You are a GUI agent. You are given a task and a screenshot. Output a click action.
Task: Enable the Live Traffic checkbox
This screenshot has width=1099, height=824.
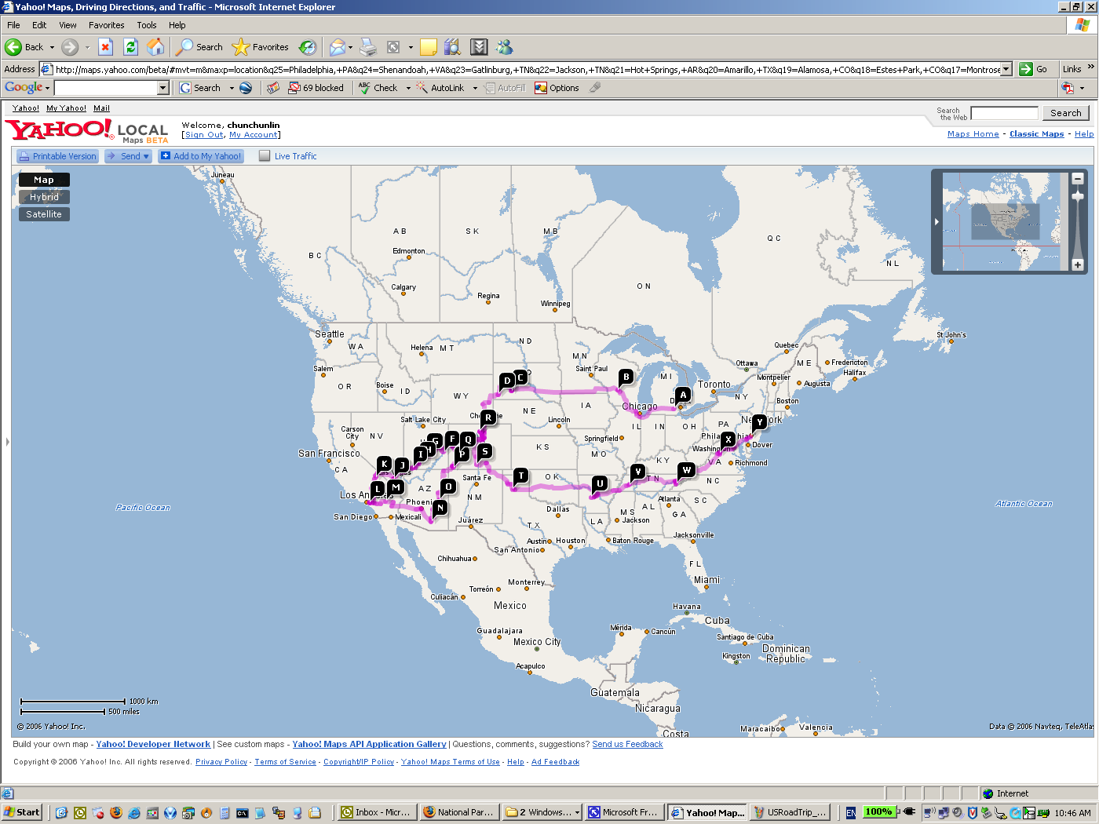click(265, 156)
